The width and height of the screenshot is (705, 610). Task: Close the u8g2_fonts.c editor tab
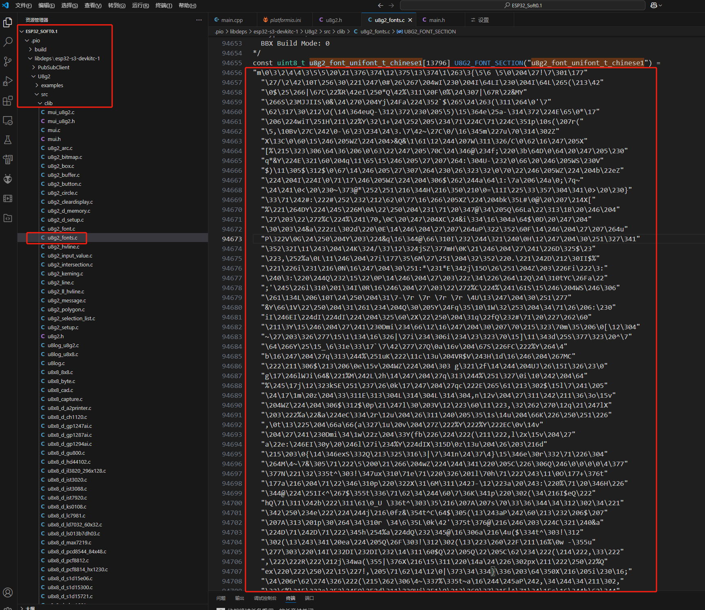tap(410, 20)
